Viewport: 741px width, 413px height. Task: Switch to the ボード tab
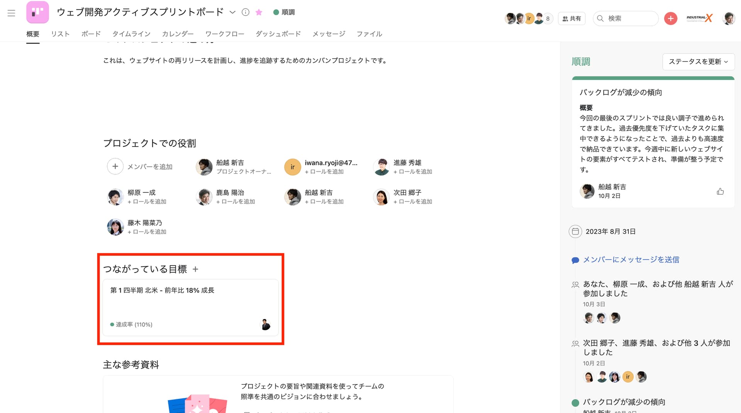(x=91, y=34)
